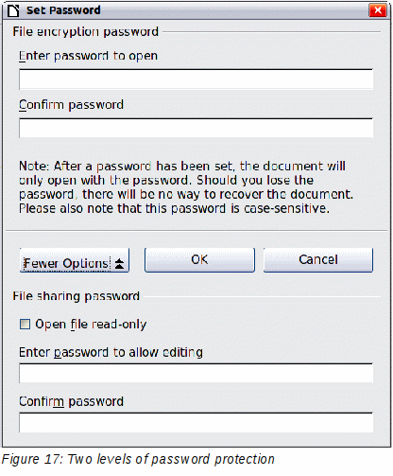Close the Set Password dialog
393x476 pixels.
(x=378, y=10)
